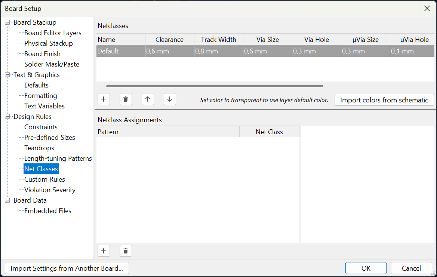Open the Violation Severity page

[x=50, y=190]
